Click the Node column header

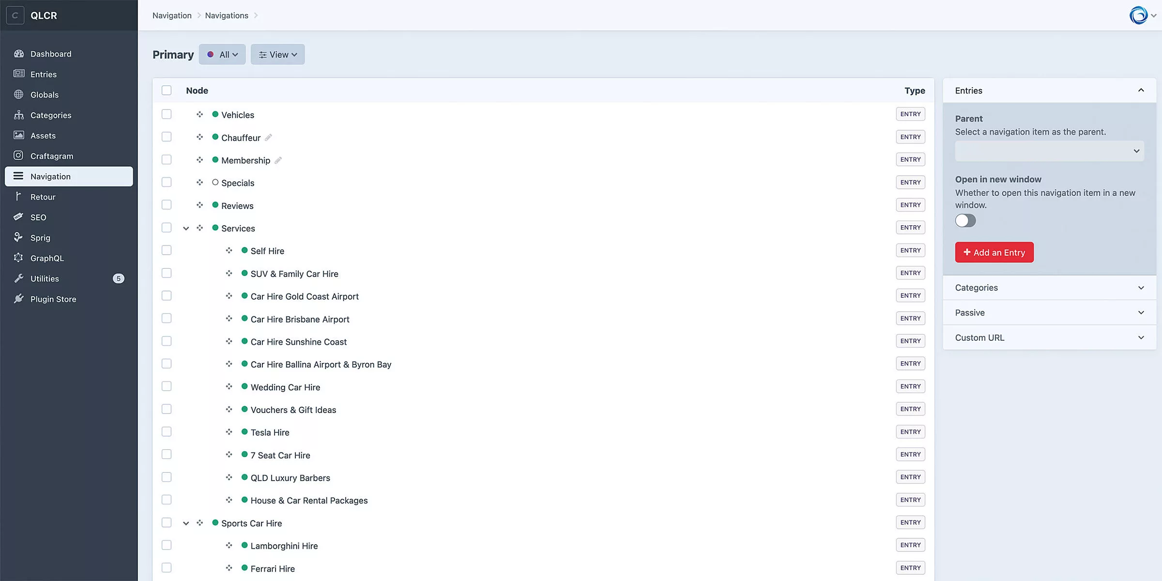[x=197, y=91]
